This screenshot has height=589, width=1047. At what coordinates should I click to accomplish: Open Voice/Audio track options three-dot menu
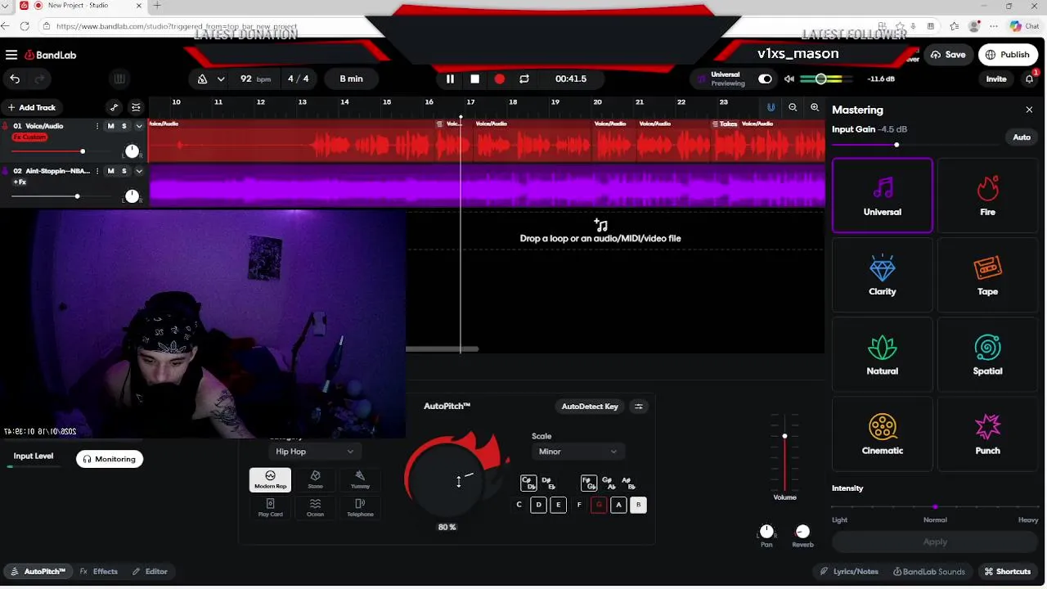[97, 126]
